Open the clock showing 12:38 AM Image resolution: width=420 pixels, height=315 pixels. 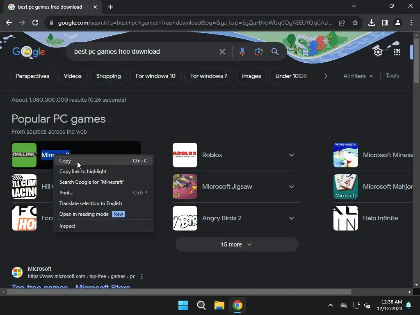390,305
